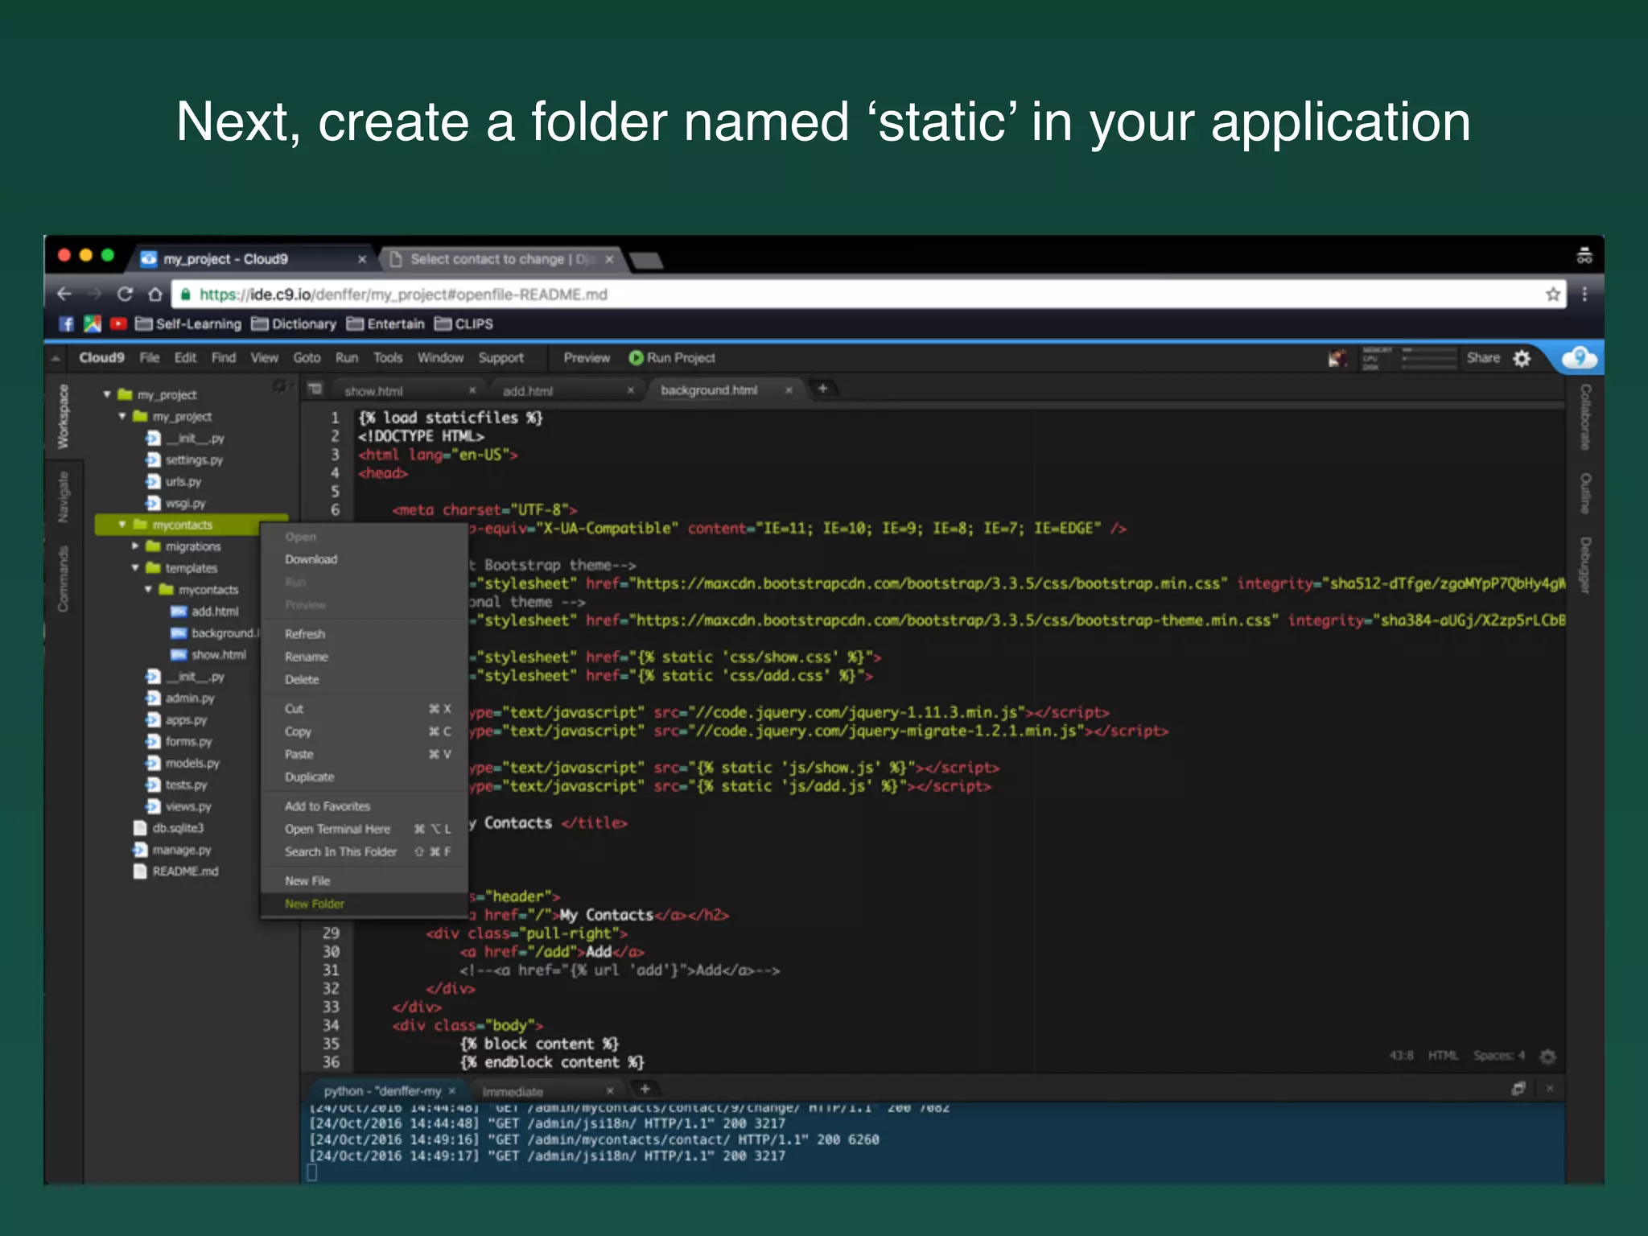Click the Cloud9 cloud logo icon
The image size is (1648, 1236).
tap(1579, 358)
